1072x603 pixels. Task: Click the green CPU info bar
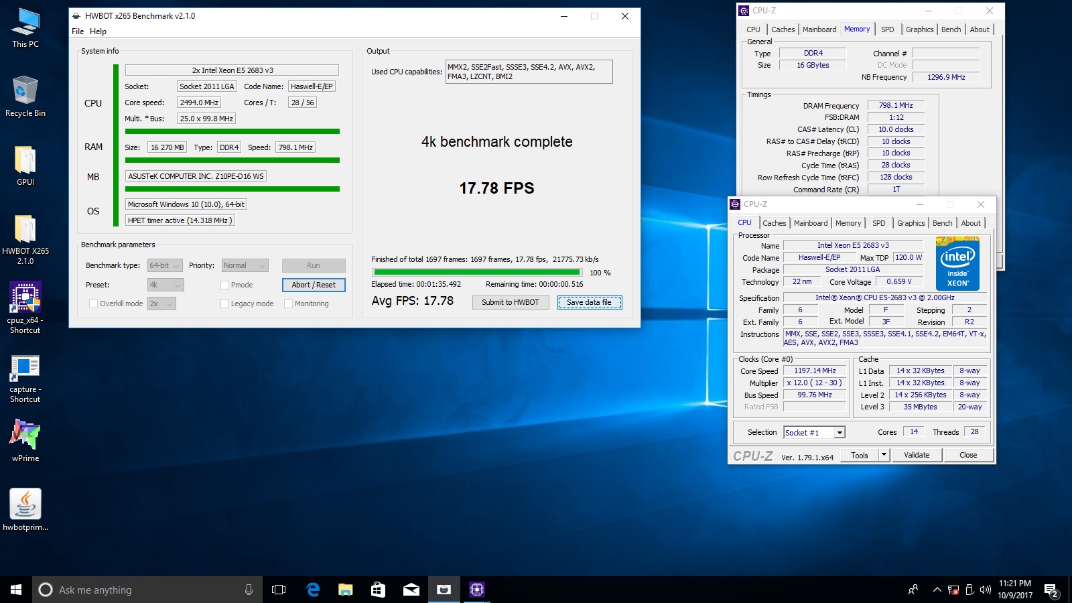point(232,131)
